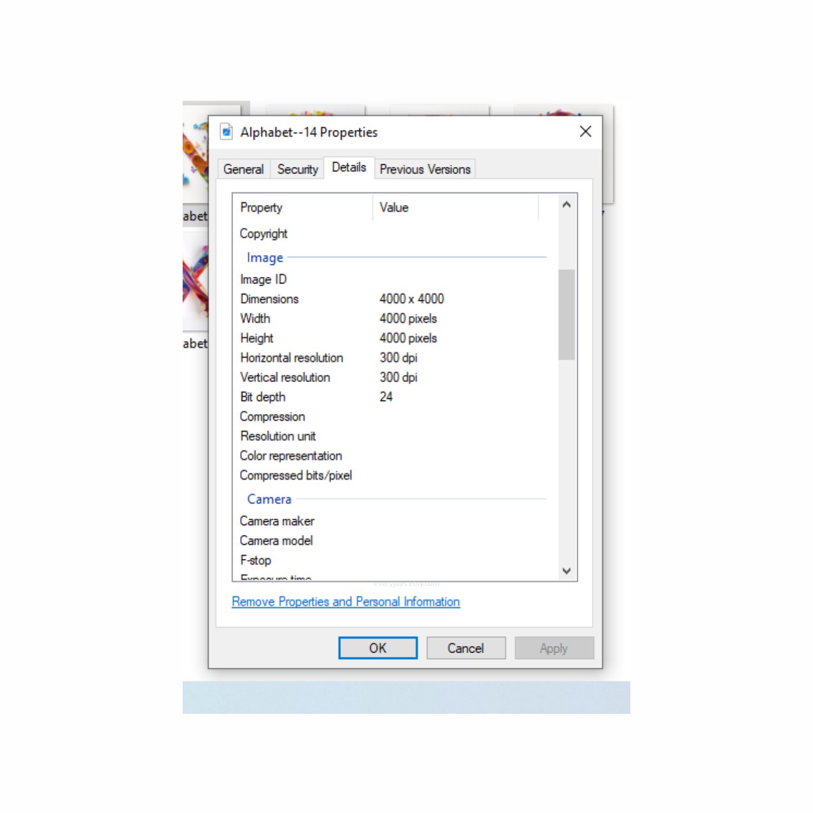The image size is (813, 813).
Task: Confirm with the OK button
Action: click(x=378, y=648)
